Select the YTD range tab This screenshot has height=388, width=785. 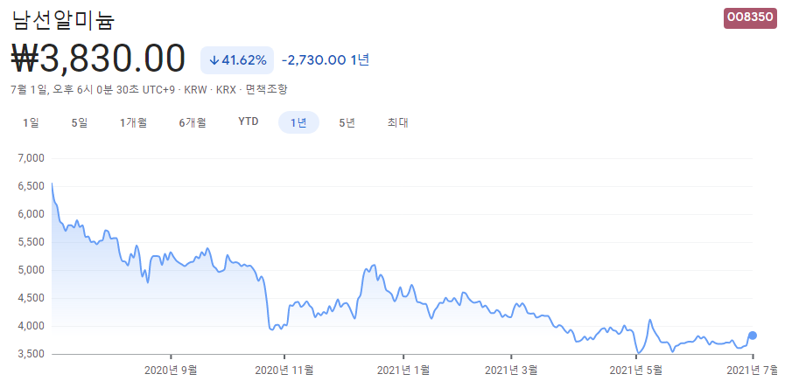pyautogui.click(x=249, y=122)
